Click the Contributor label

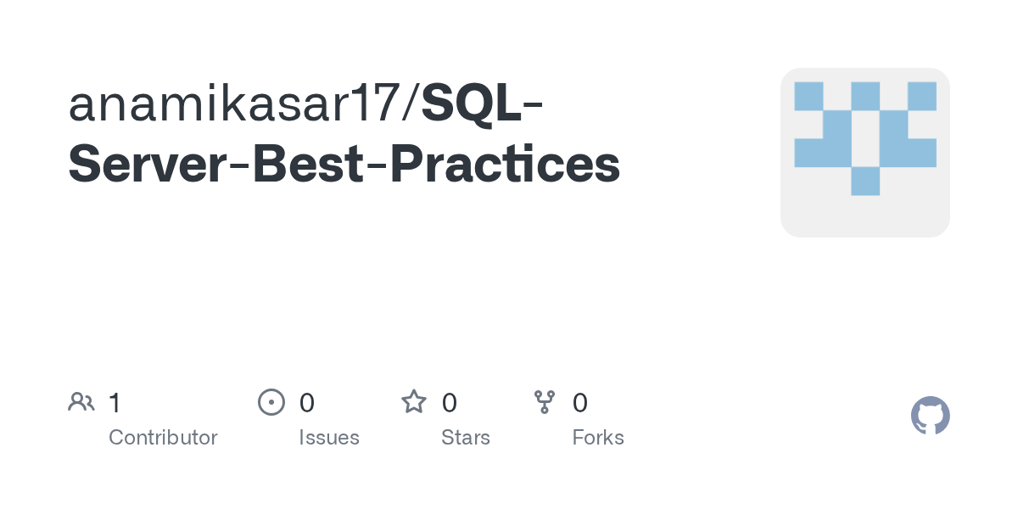[x=163, y=438]
